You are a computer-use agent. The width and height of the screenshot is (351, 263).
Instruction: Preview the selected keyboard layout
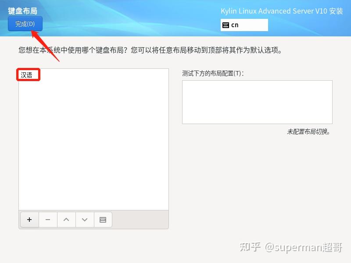point(103,220)
